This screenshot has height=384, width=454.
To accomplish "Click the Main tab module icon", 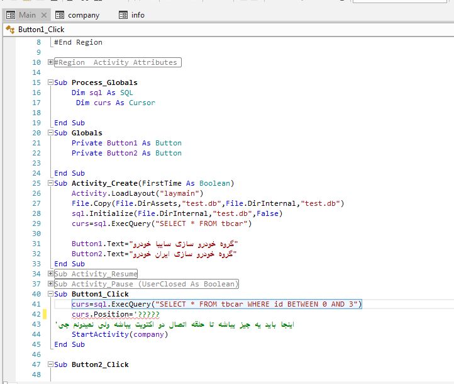I will click(x=11, y=14).
